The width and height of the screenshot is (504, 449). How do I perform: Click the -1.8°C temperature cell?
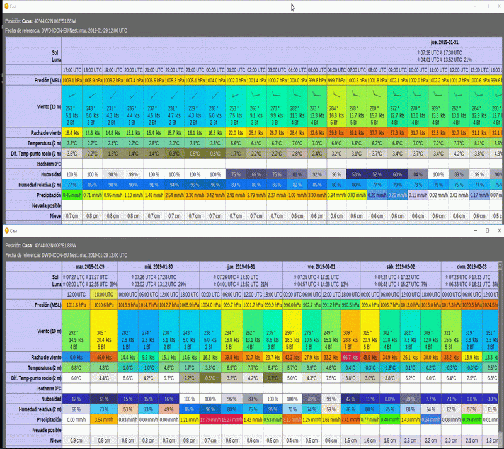[x=390, y=367]
